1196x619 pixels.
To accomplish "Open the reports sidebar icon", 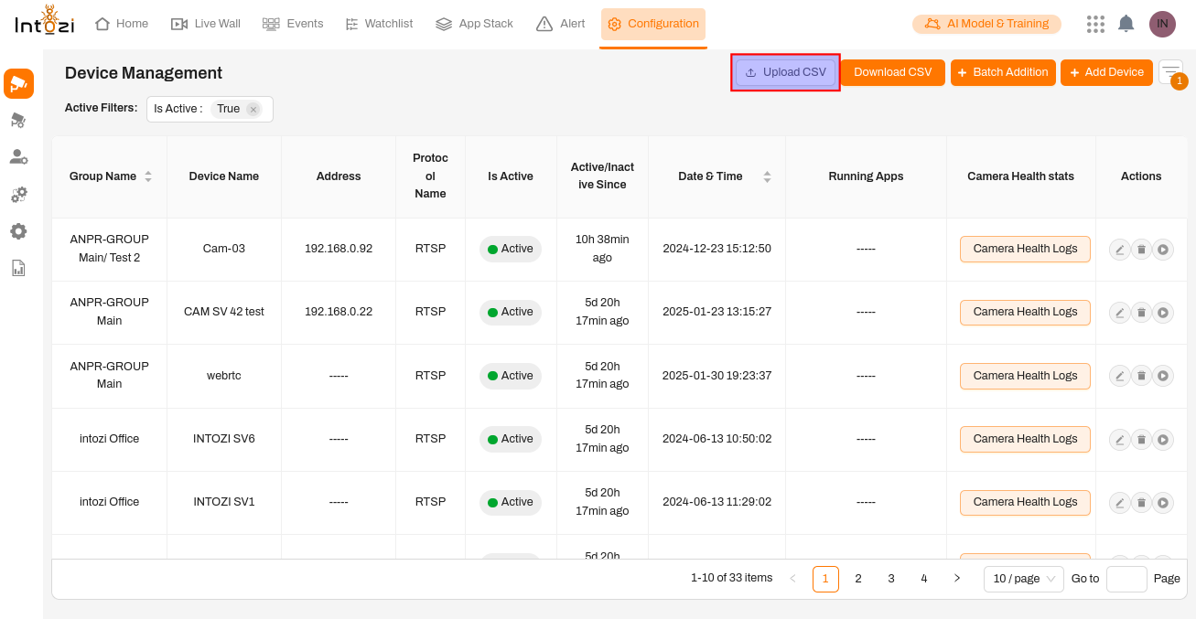I will [x=18, y=268].
